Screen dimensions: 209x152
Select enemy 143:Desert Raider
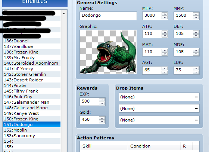[x=32, y=80]
